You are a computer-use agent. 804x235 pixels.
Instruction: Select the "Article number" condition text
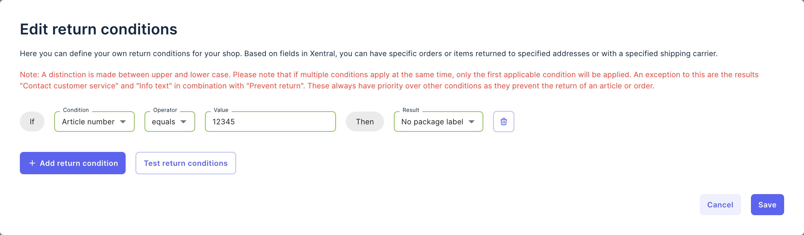[x=88, y=122]
